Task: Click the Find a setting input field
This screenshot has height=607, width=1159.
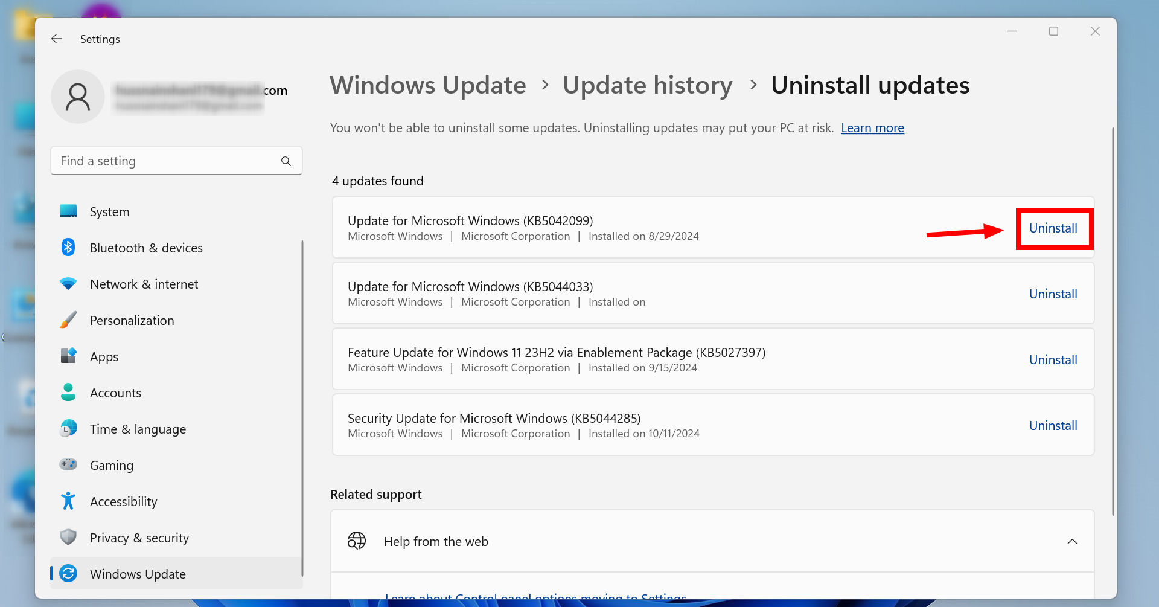Action: point(151,161)
